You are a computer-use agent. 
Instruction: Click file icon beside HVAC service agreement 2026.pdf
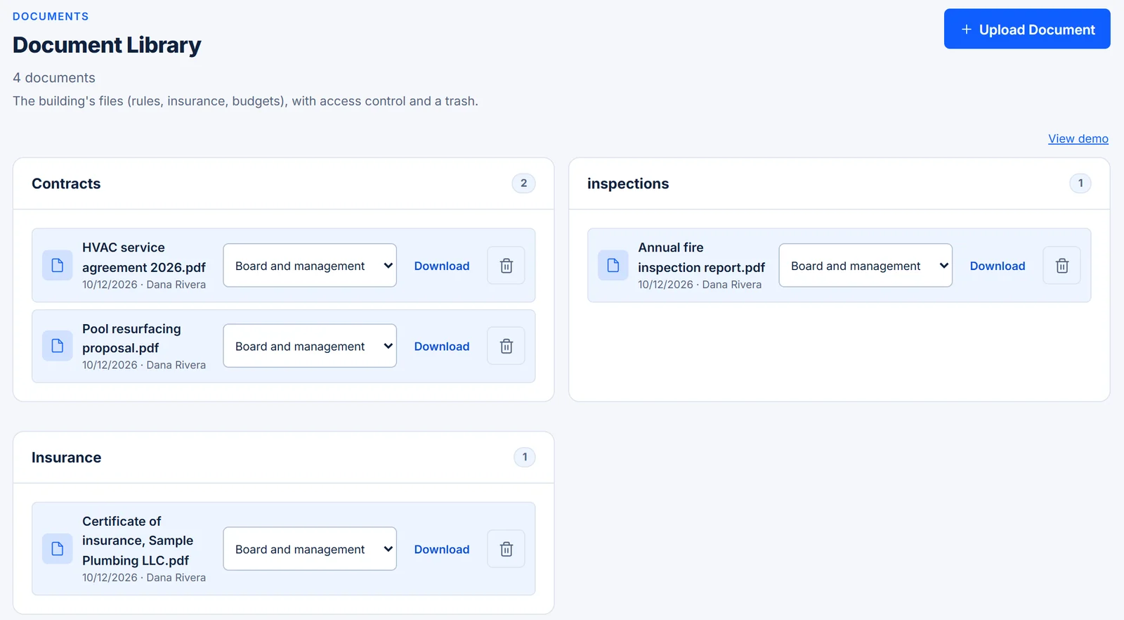pyautogui.click(x=58, y=265)
